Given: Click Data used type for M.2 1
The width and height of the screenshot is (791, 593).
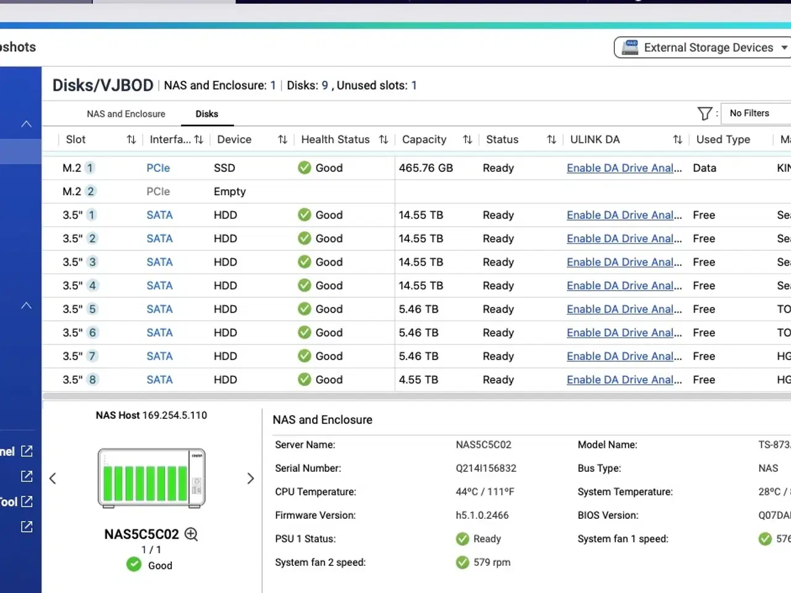Looking at the screenshot, I should 704,168.
